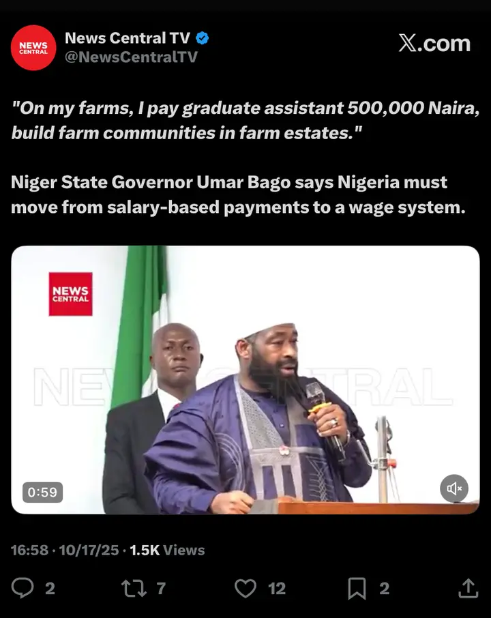Screen dimensions: 491x618
Task: Open the share upload icon
Action: point(468,588)
